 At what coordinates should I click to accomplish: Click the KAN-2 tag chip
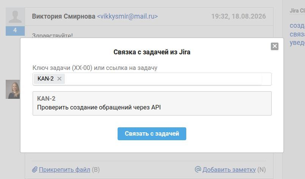coord(49,79)
